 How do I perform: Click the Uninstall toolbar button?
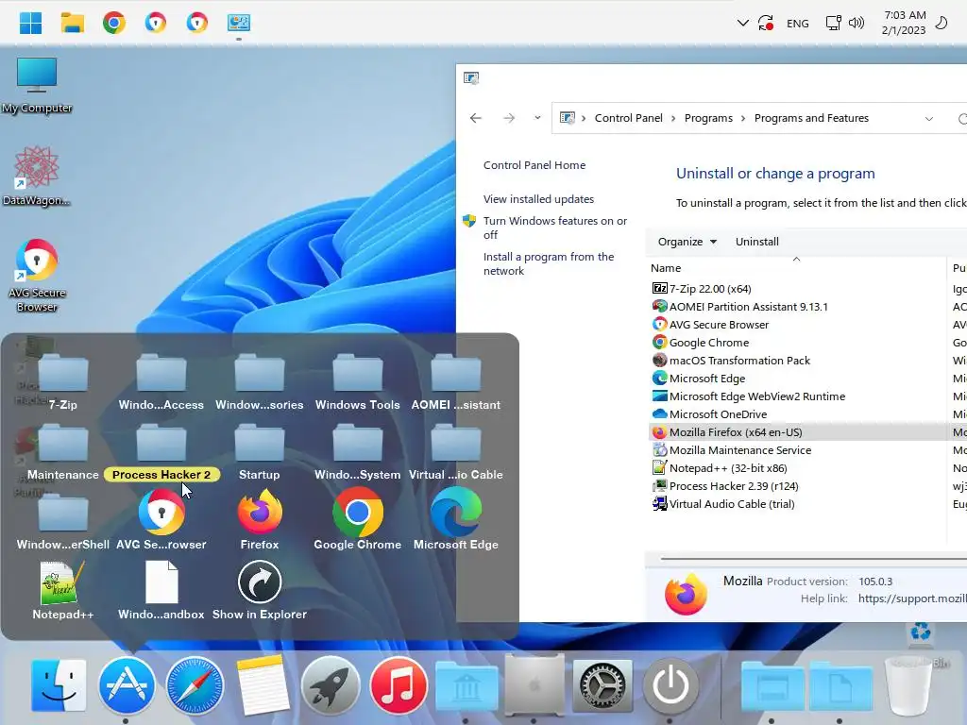tap(756, 242)
